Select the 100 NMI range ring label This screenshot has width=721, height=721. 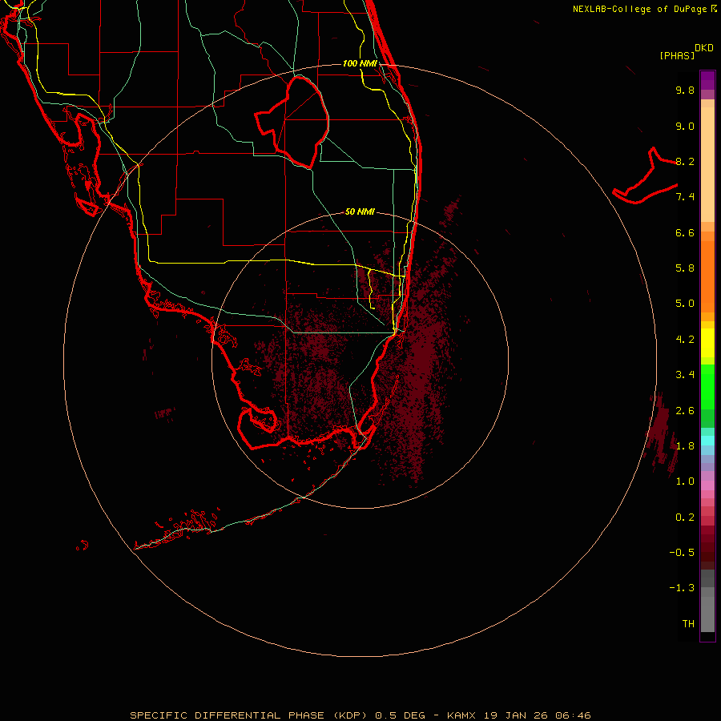pyautogui.click(x=360, y=63)
